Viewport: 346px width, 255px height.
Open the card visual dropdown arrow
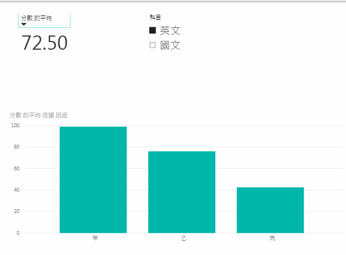[24, 24]
